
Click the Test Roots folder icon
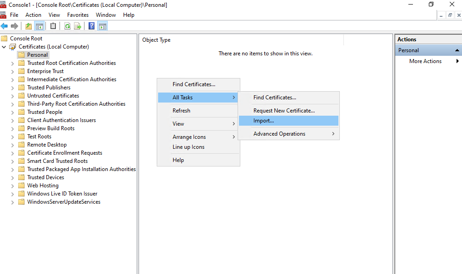[21, 137]
